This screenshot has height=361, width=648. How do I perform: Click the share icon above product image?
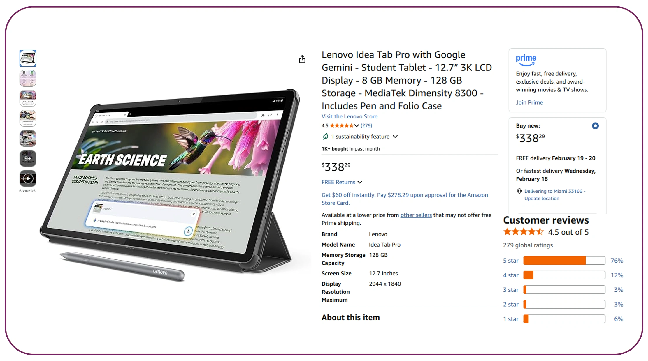[302, 59]
